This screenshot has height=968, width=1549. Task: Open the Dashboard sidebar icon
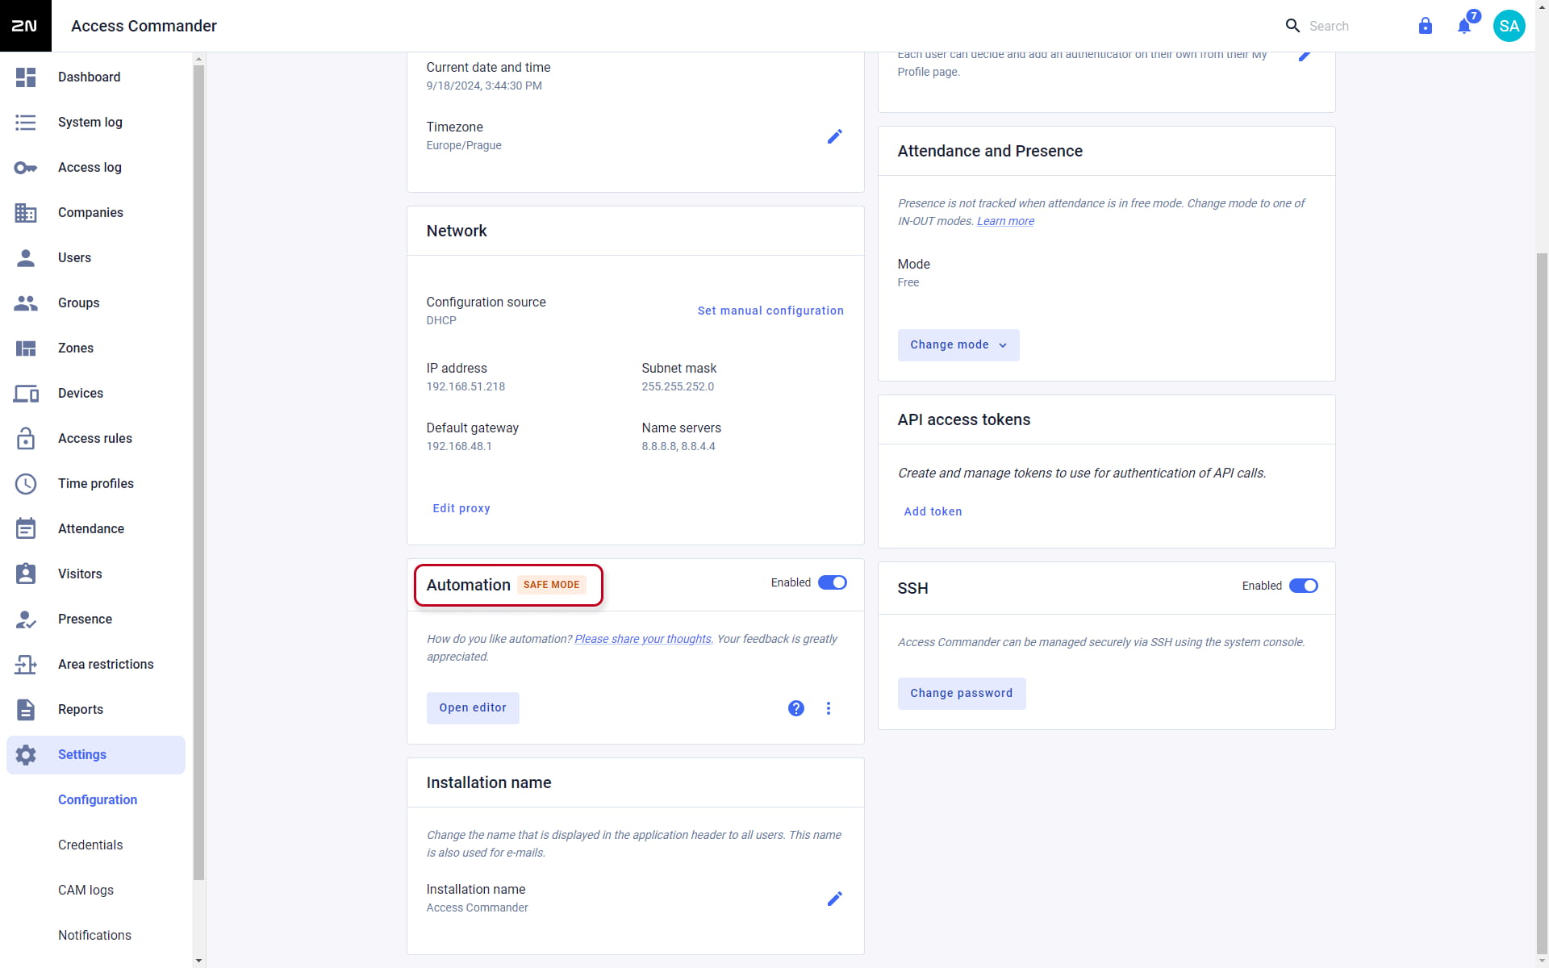coord(26,77)
